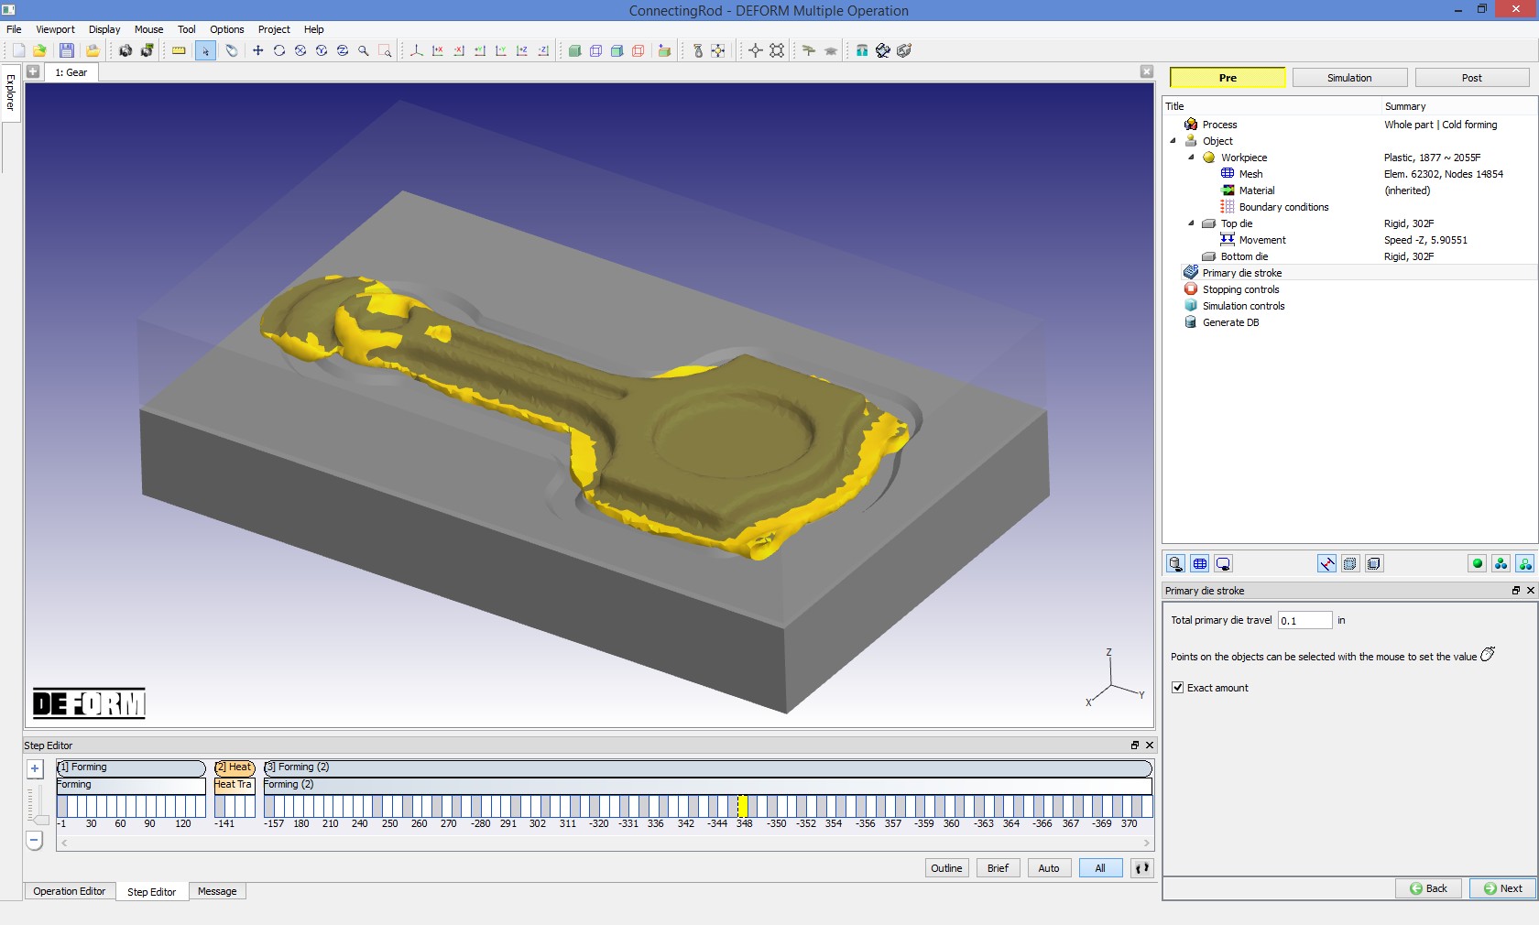
Task: Select the shaded solid display mode icon
Action: point(574,50)
